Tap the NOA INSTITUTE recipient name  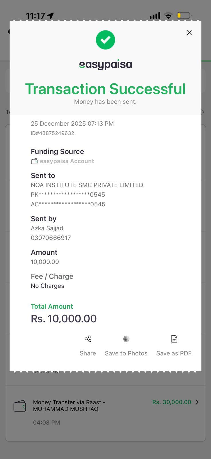click(x=87, y=185)
